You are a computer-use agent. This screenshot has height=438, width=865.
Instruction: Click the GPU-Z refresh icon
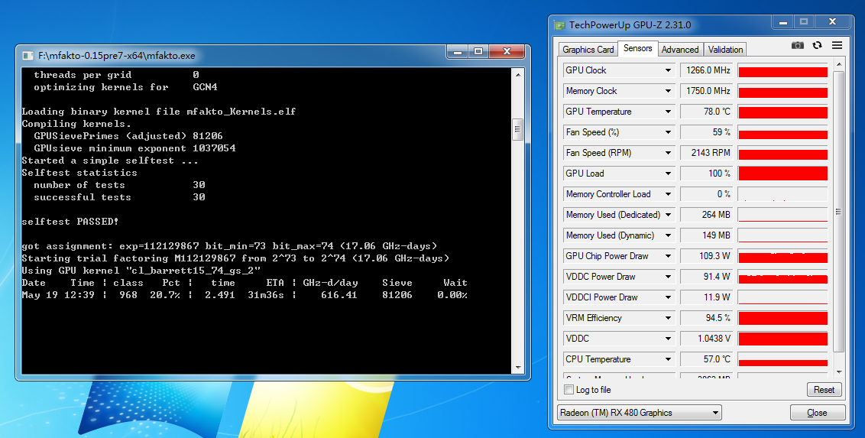coord(817,45)
